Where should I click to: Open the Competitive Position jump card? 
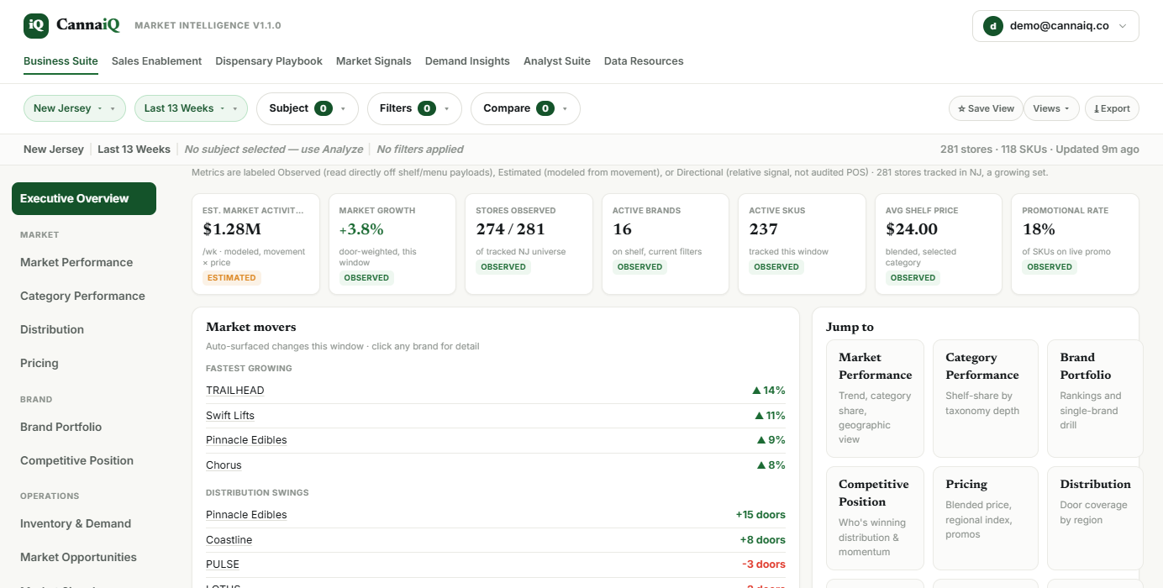[x=875, y=518]
